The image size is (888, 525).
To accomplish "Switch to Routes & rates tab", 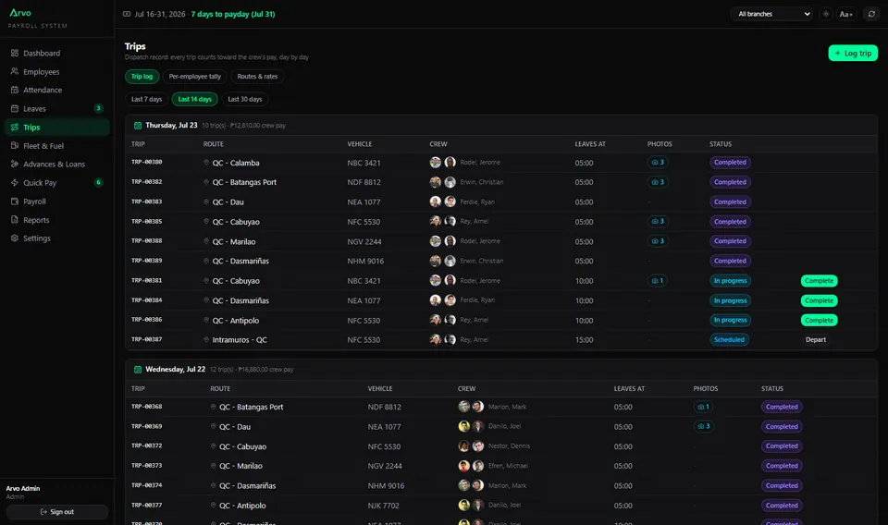I will (x=258, y=77).
